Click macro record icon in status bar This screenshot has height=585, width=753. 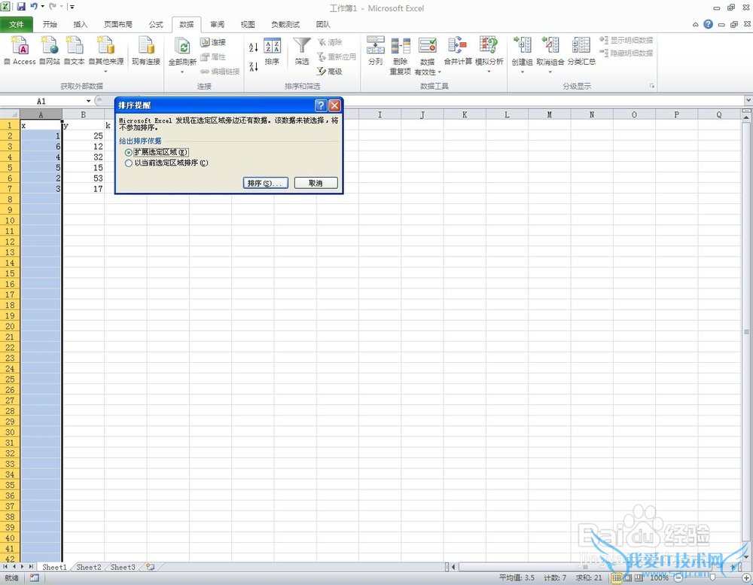point(34,577)
